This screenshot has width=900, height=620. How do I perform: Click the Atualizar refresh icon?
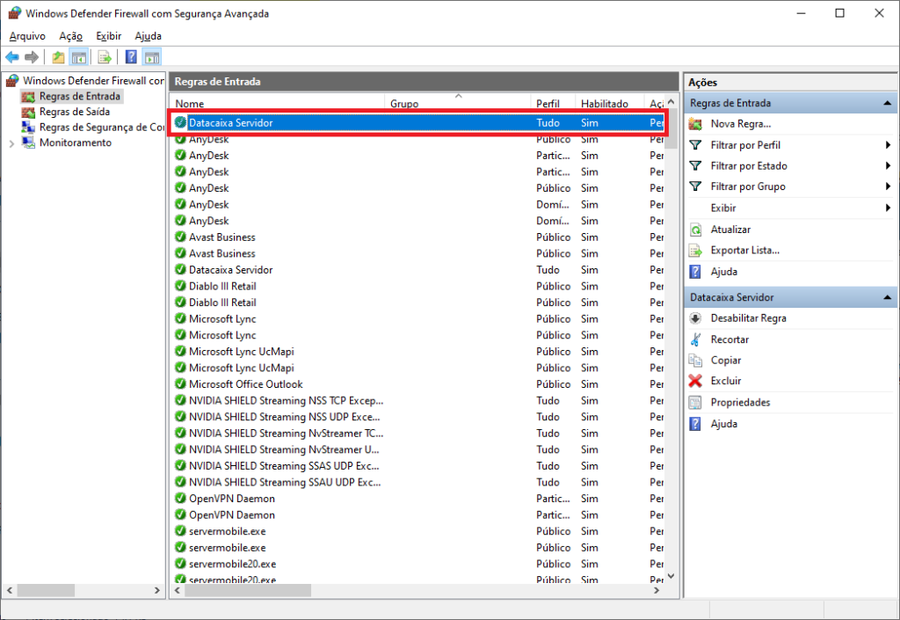695,229
